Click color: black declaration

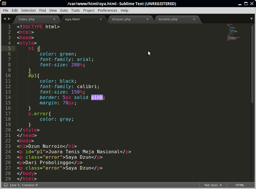pos(58,81)
